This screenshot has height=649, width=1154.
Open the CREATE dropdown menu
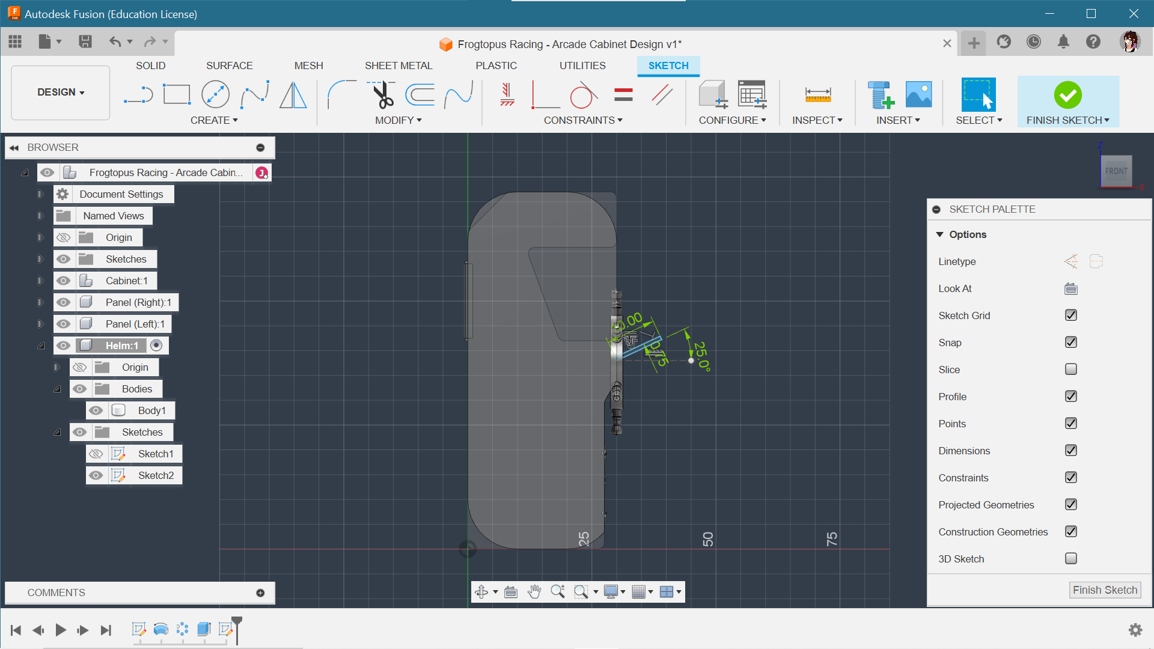click(x=214, y=120)
